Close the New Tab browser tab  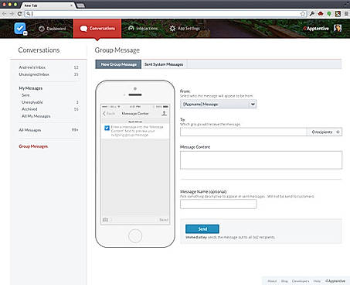(x=71, y=5)
